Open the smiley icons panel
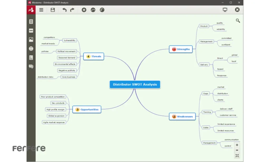This screenshot has height=162, width=270. pyautogui.click(x=31, y=49)
